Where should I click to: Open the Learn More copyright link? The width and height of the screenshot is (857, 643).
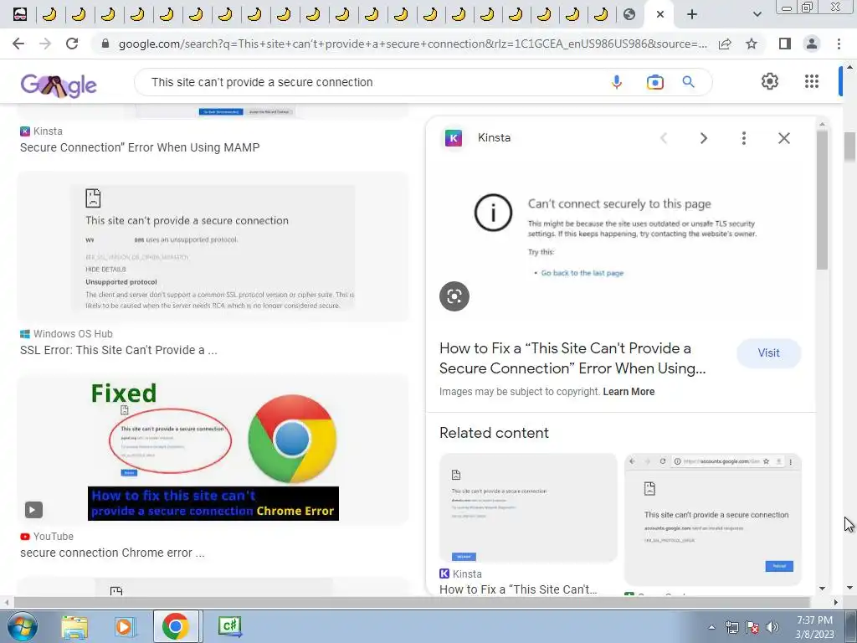[629, 392]
